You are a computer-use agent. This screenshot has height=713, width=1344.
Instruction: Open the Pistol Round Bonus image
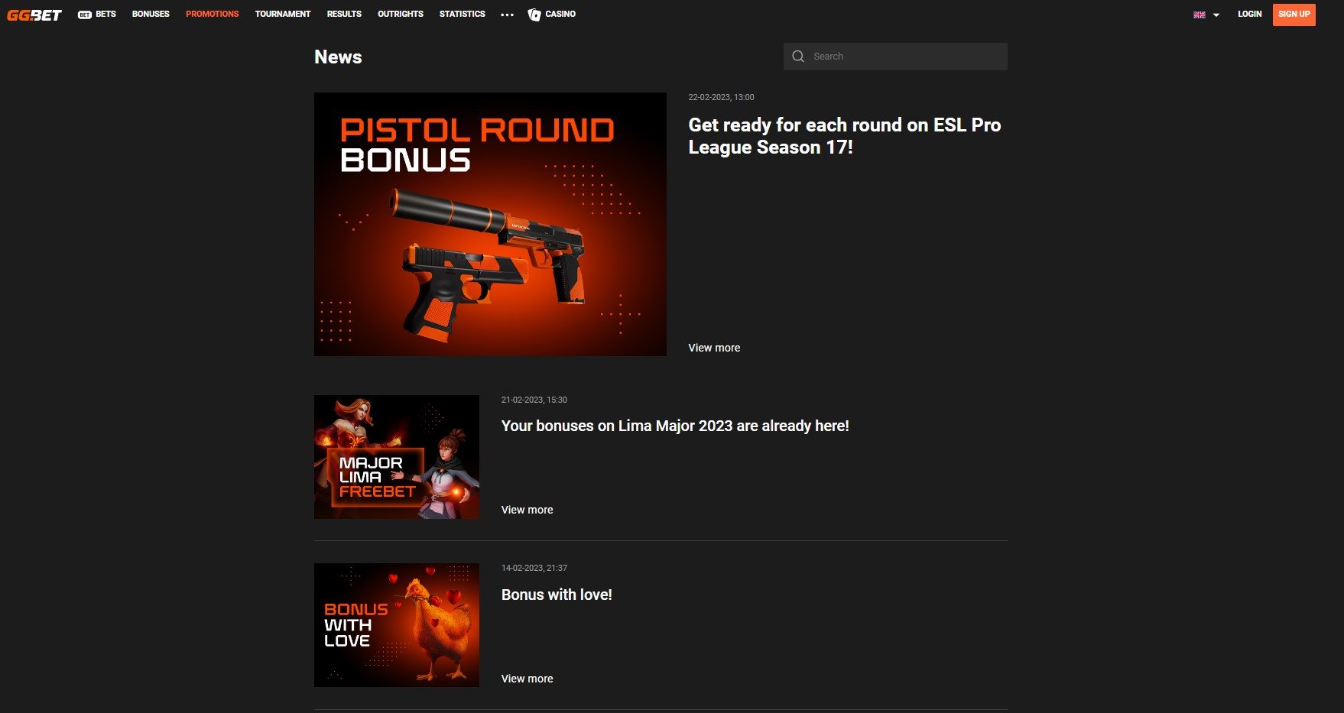(x=490, y=224)
